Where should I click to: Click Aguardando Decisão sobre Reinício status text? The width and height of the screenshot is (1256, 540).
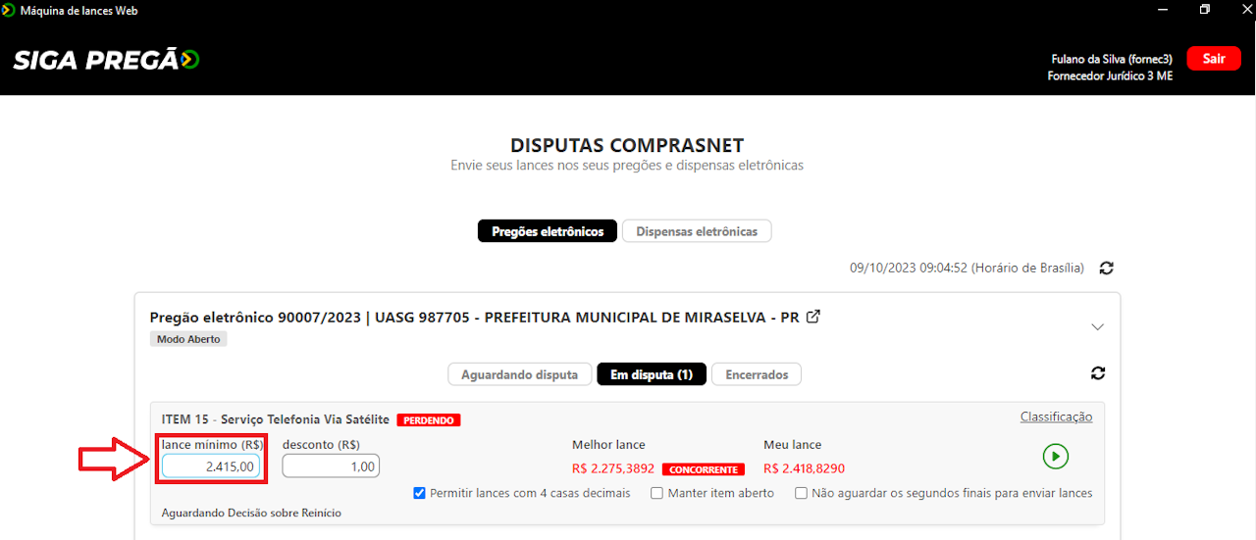[251, 513]
